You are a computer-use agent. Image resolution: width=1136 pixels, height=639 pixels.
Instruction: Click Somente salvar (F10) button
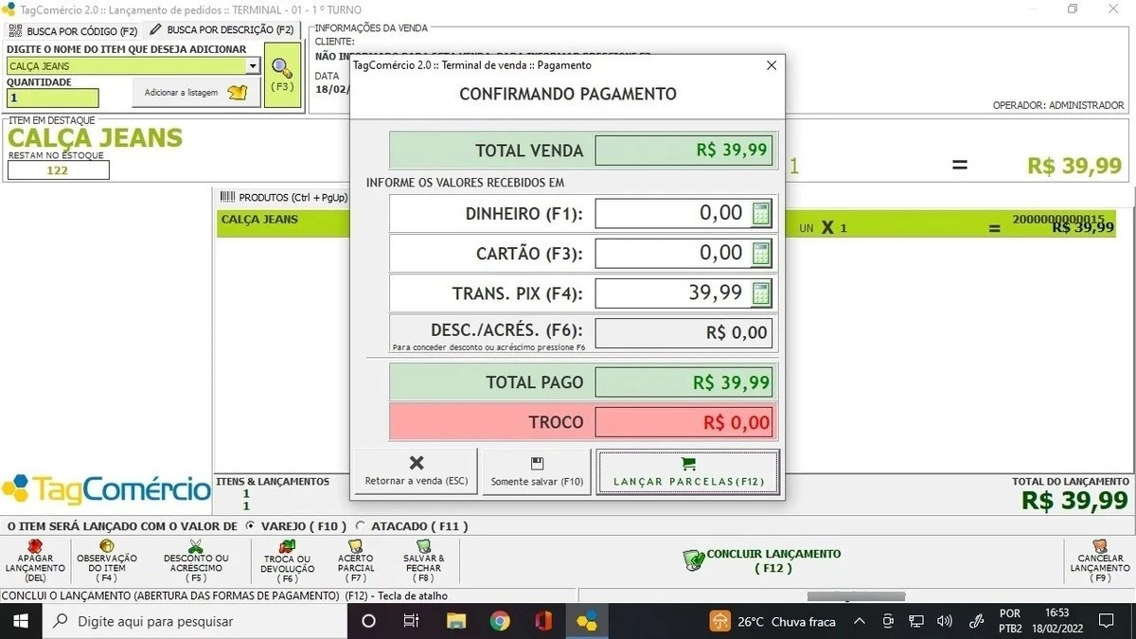537,471
